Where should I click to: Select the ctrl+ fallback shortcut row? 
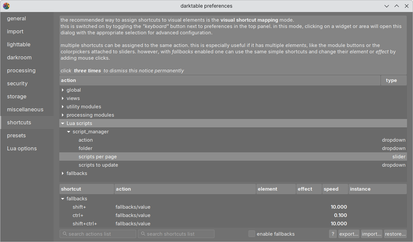(x=233, y=215)
